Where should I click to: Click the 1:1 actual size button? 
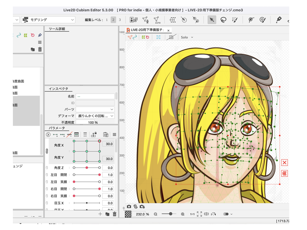point(192,214)
